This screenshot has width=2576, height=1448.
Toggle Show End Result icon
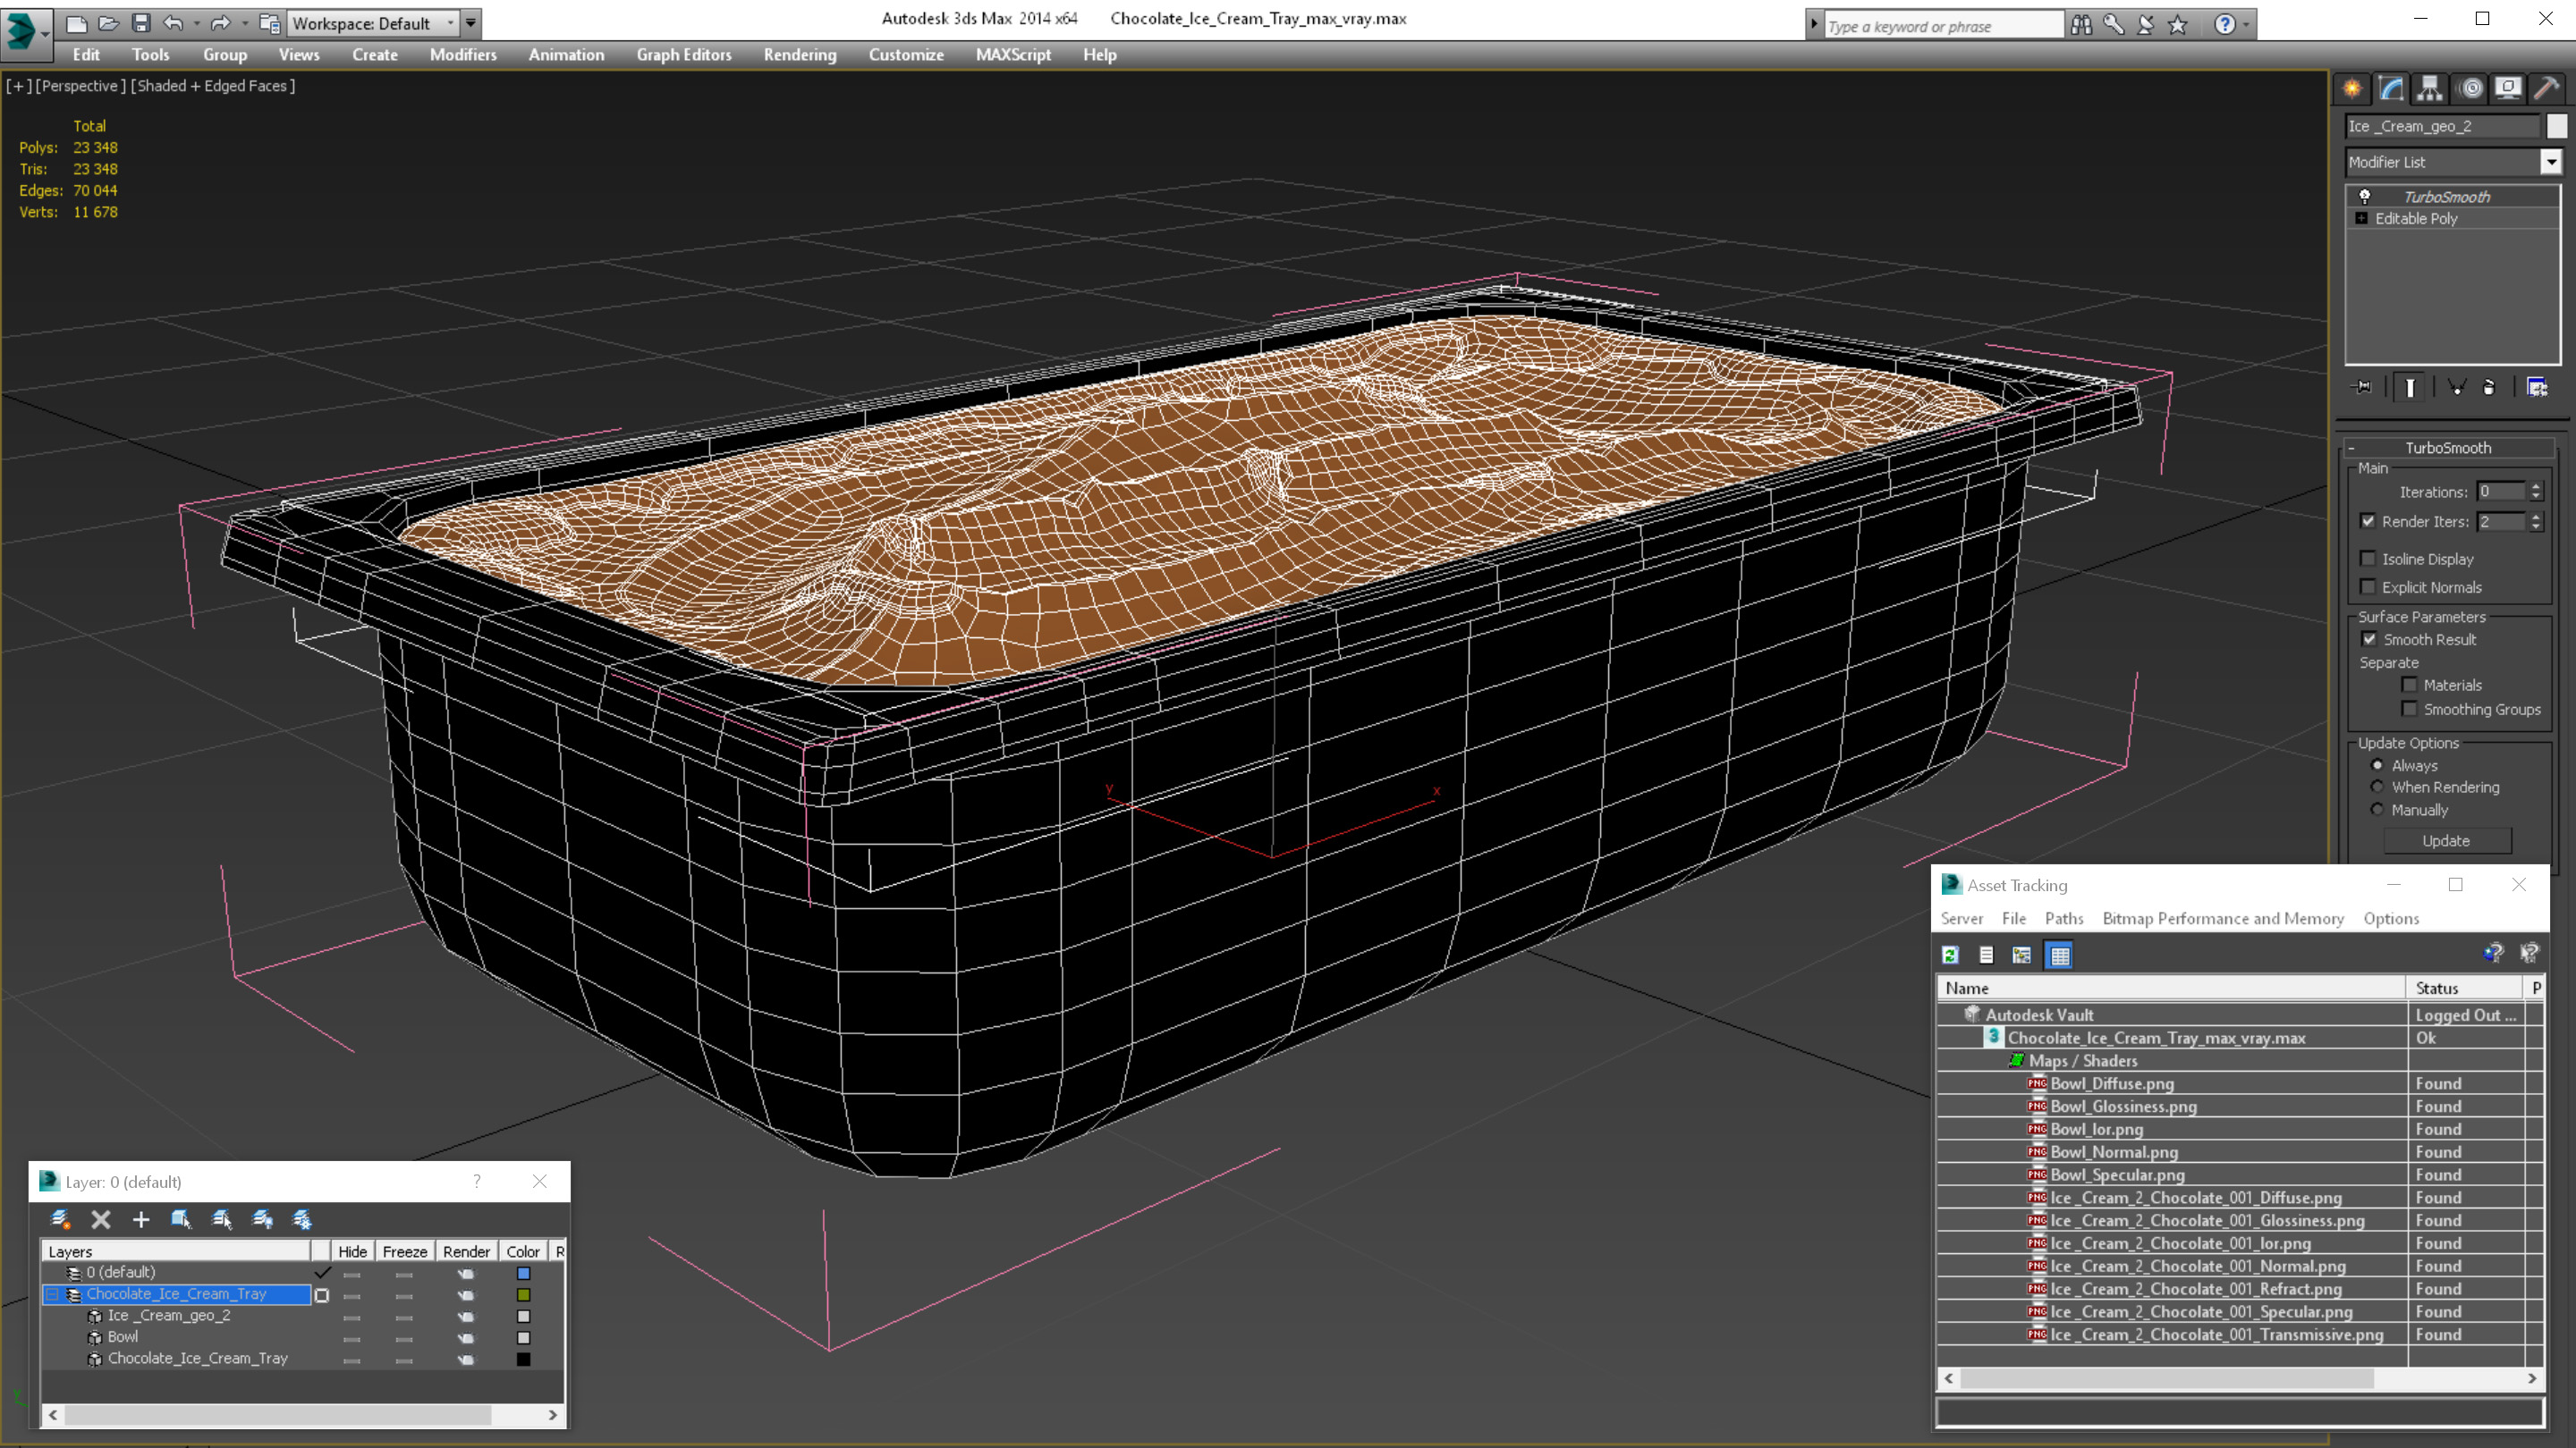click(2410, 387)
